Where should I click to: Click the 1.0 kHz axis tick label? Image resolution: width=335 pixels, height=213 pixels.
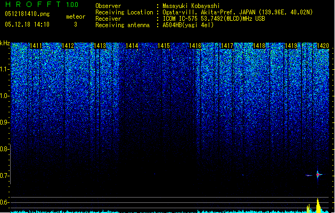pyautogui.click(x=4, y=96)
